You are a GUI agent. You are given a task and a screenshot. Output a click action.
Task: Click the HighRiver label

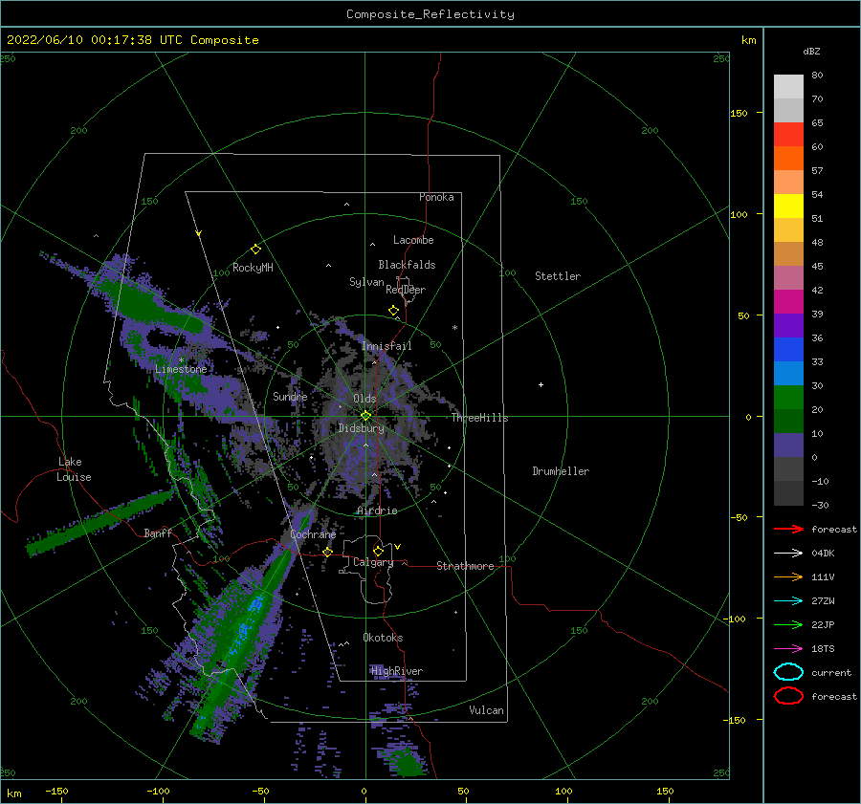(396, 672)
